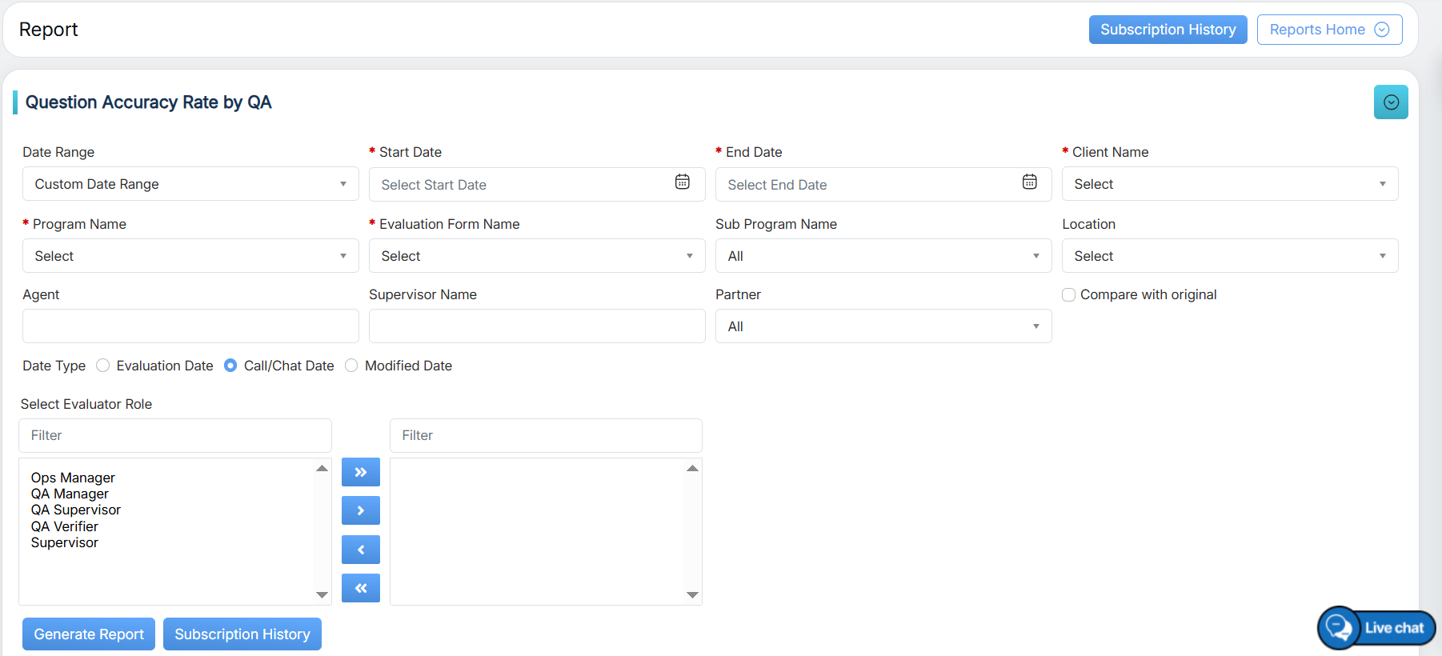Select the Evaluation Date radio option
The image size is (1442, 656).
tap(103, 366)
